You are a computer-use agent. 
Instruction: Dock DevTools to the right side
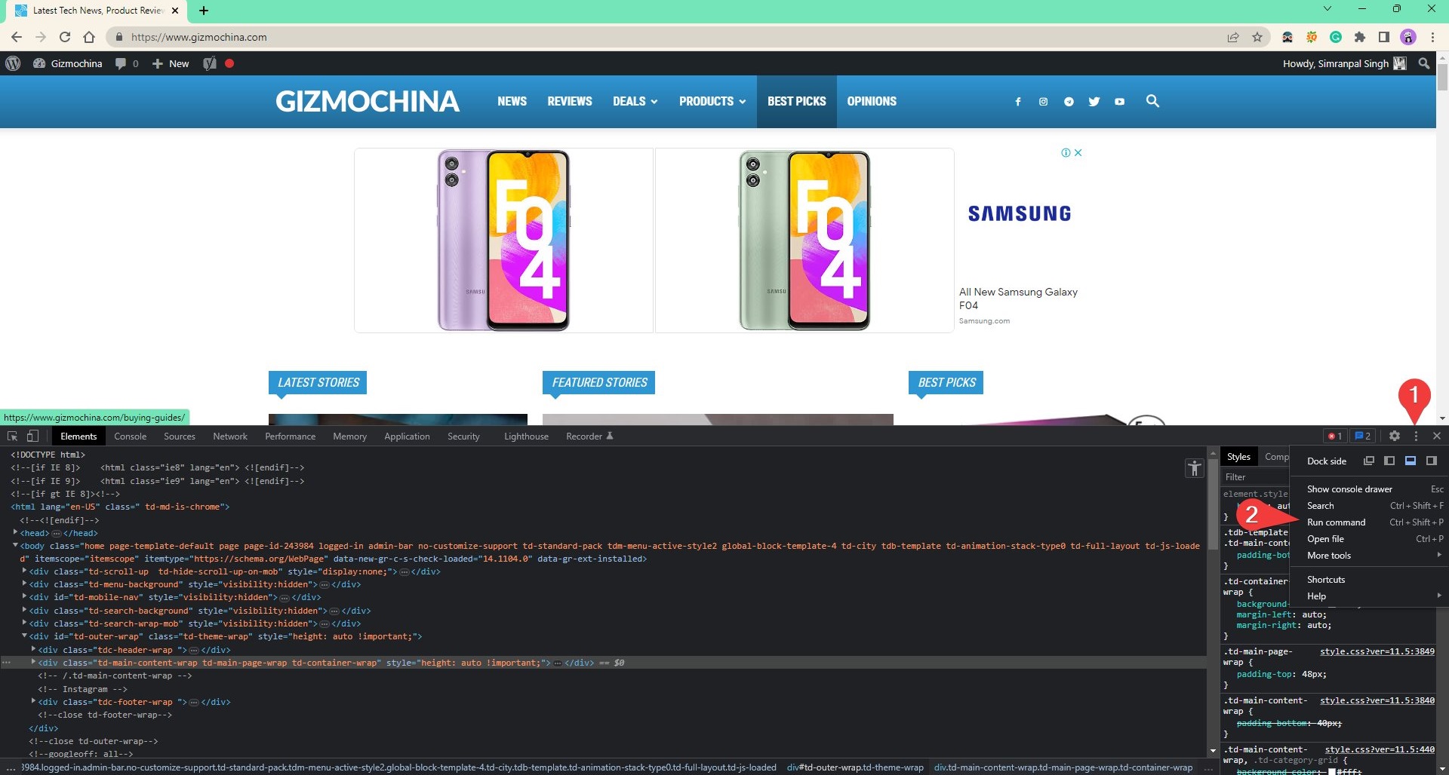click(x=1432, y=461)
